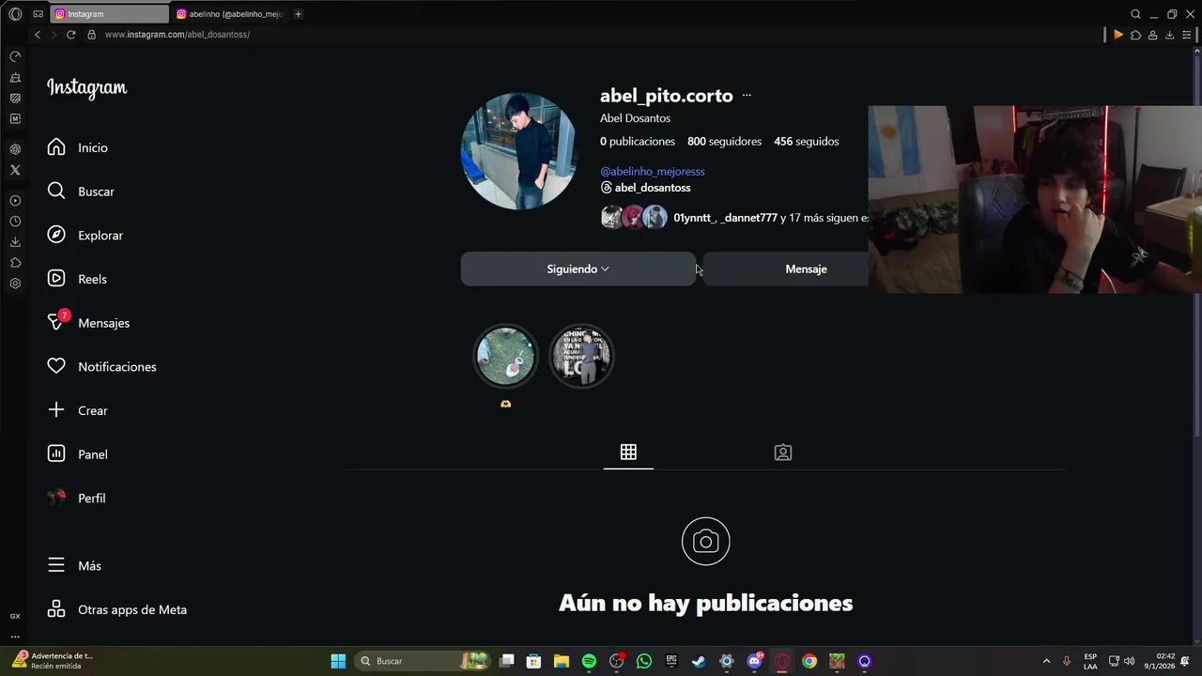Image resolution: width=1202 pixels, height=676 pixels.
Task: Open first story highlight with emoji
Action: [x=505, y=356]
